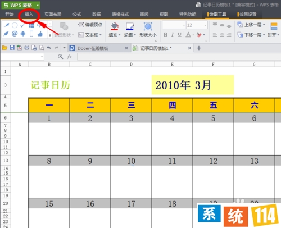Open the 插入 Insert ribbon tab

29,14
